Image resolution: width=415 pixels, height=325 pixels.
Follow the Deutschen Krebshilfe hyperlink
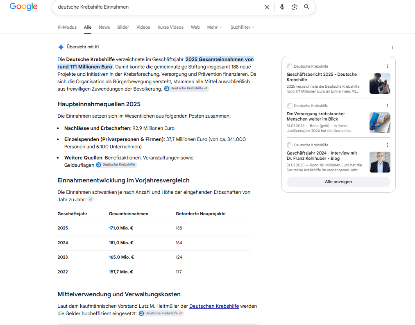[x=214, y=306]
